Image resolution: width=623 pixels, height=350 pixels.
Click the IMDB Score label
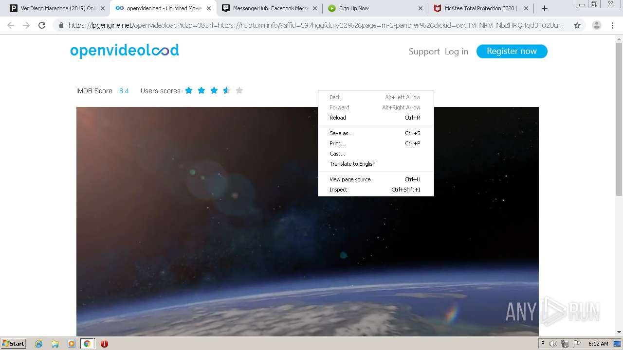(94, 91)
